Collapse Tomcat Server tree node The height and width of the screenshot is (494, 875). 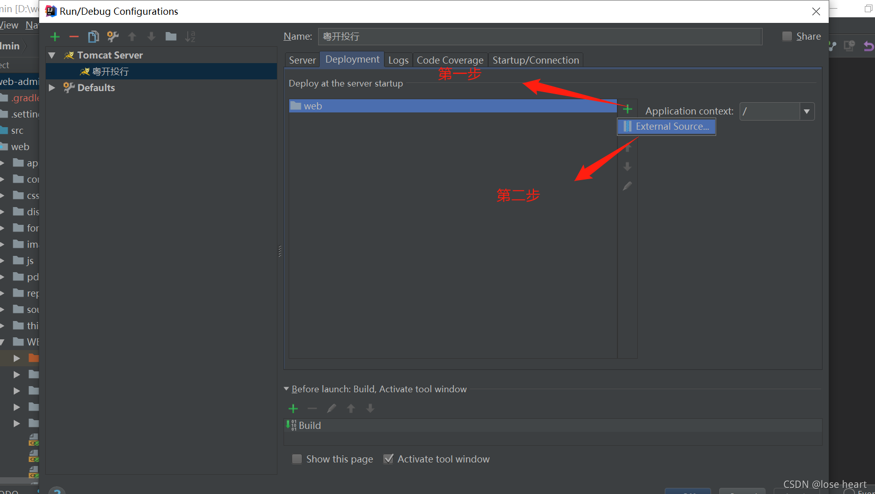pyautogui.click(x=52, y=55)
